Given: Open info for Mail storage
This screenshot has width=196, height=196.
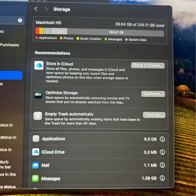Looking at the screenshot, I should point(162,165).
